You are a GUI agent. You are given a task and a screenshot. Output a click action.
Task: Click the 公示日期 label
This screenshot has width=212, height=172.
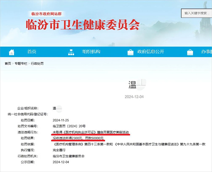pyautogui.click(x=28, y=162)
